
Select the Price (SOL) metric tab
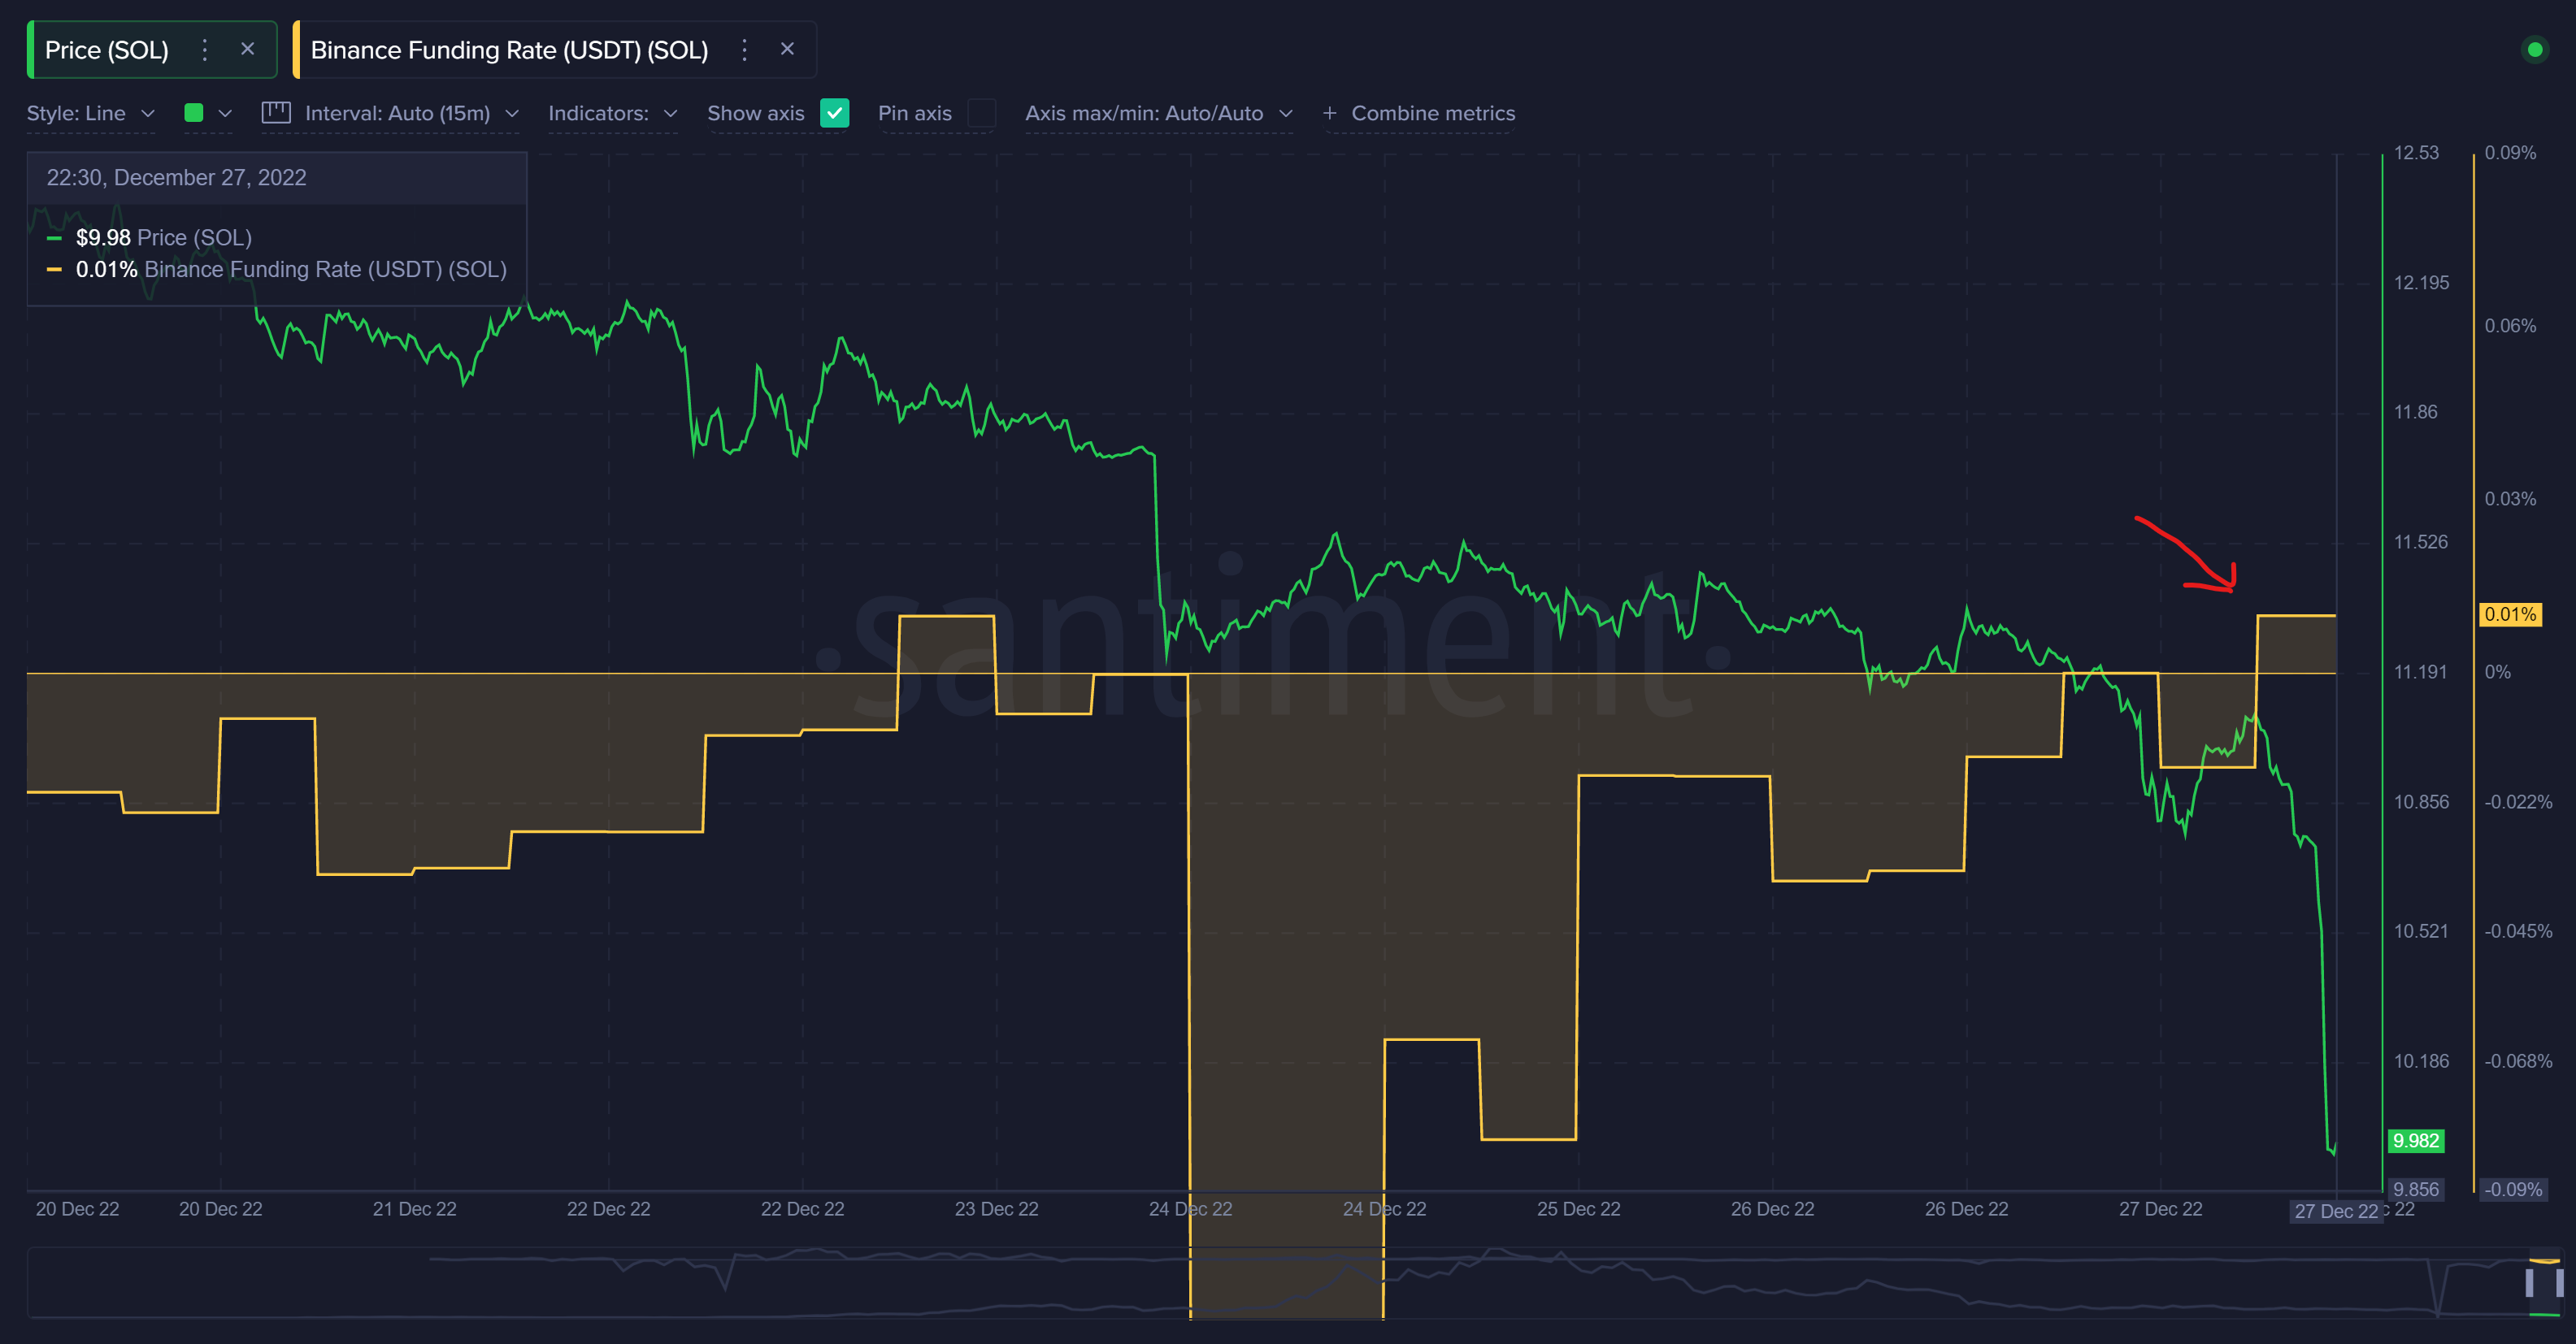[x=107, y=50]
